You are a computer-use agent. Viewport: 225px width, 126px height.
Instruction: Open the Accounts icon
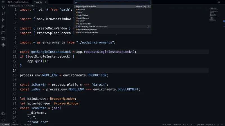(x=3, y=114)
